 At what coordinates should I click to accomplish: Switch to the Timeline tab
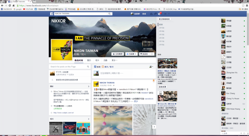(79, 60)
